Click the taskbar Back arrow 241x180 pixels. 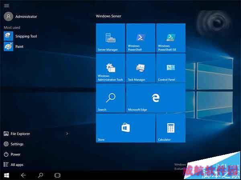(23, 175)
